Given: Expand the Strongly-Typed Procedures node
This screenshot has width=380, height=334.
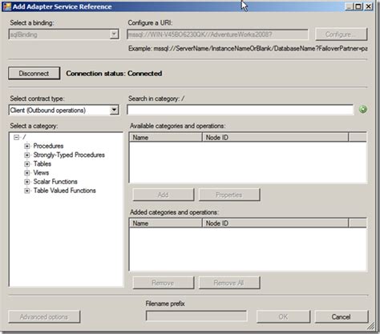Looking at the screenshot, I should point(26,155).
